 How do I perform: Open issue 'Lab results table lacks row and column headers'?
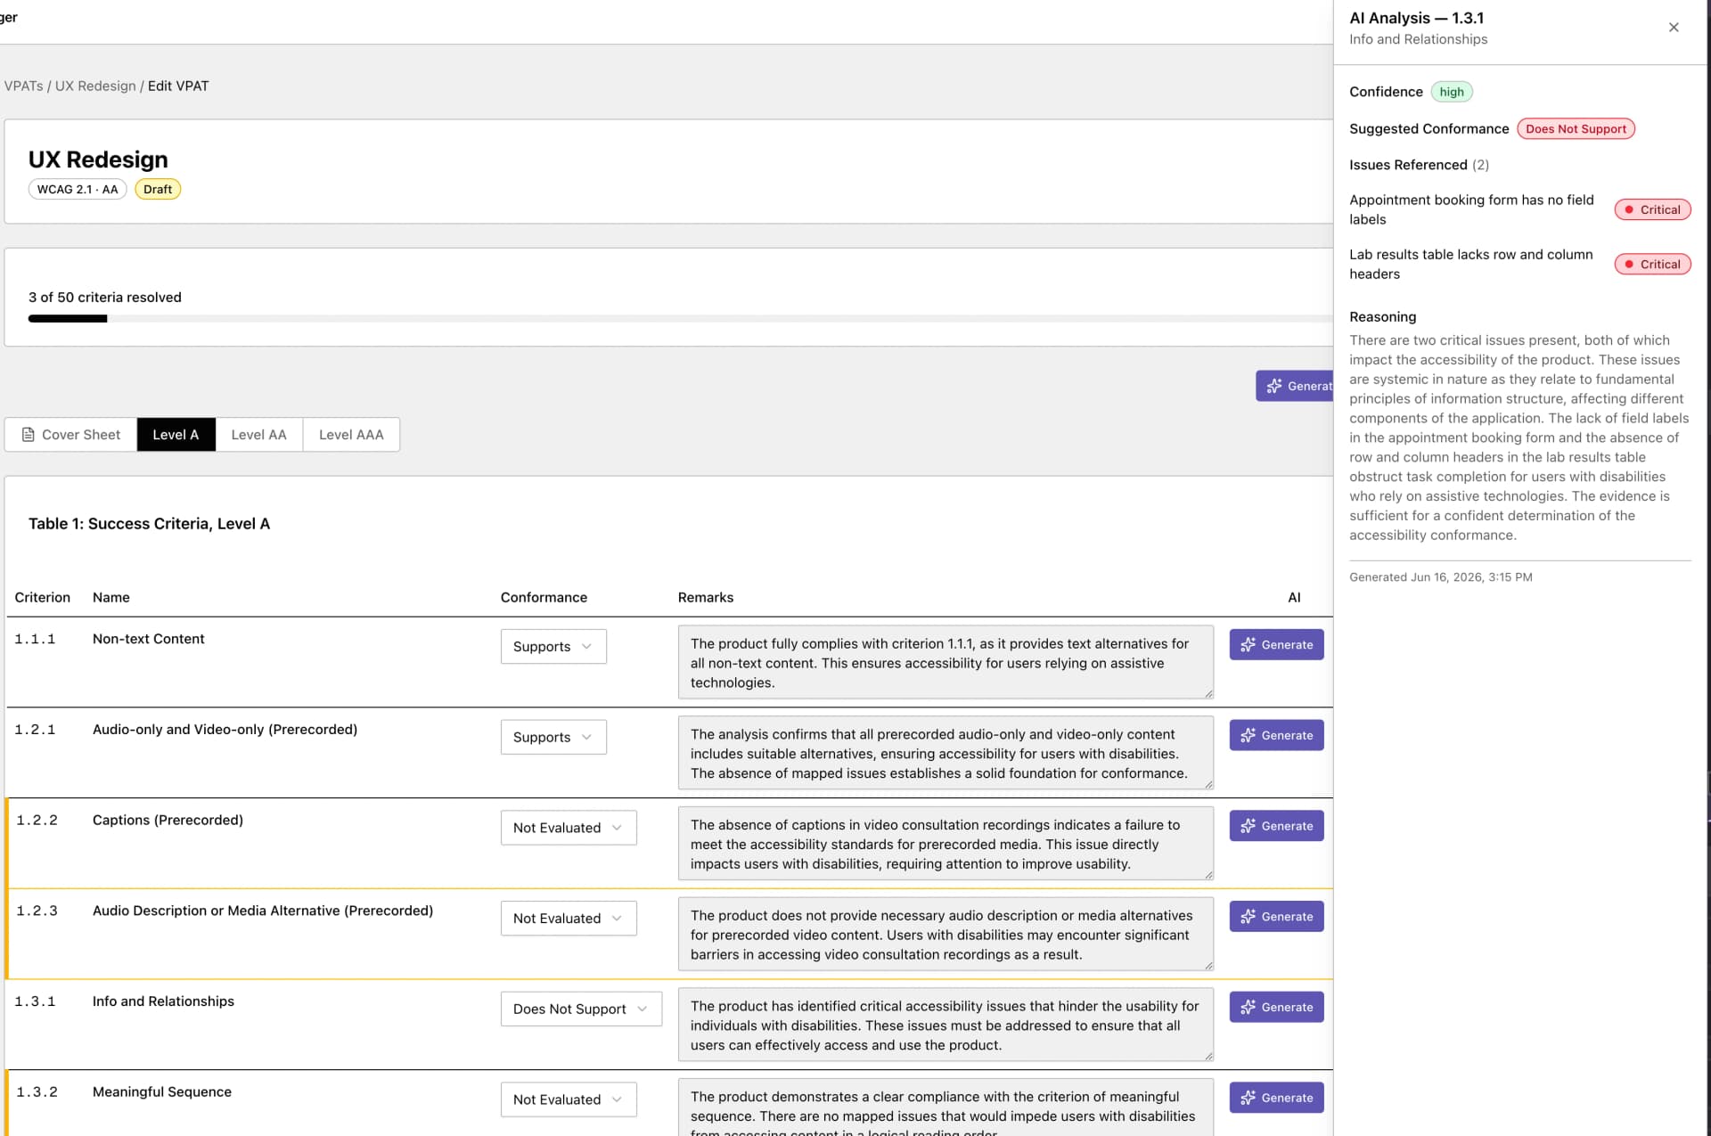click(1470, 265)
